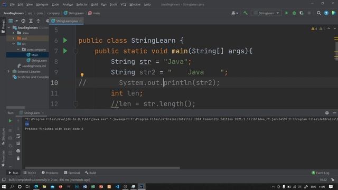Screen dimensions: 338x190
Task: Open the File menu
Action: (x=12, y=4)
